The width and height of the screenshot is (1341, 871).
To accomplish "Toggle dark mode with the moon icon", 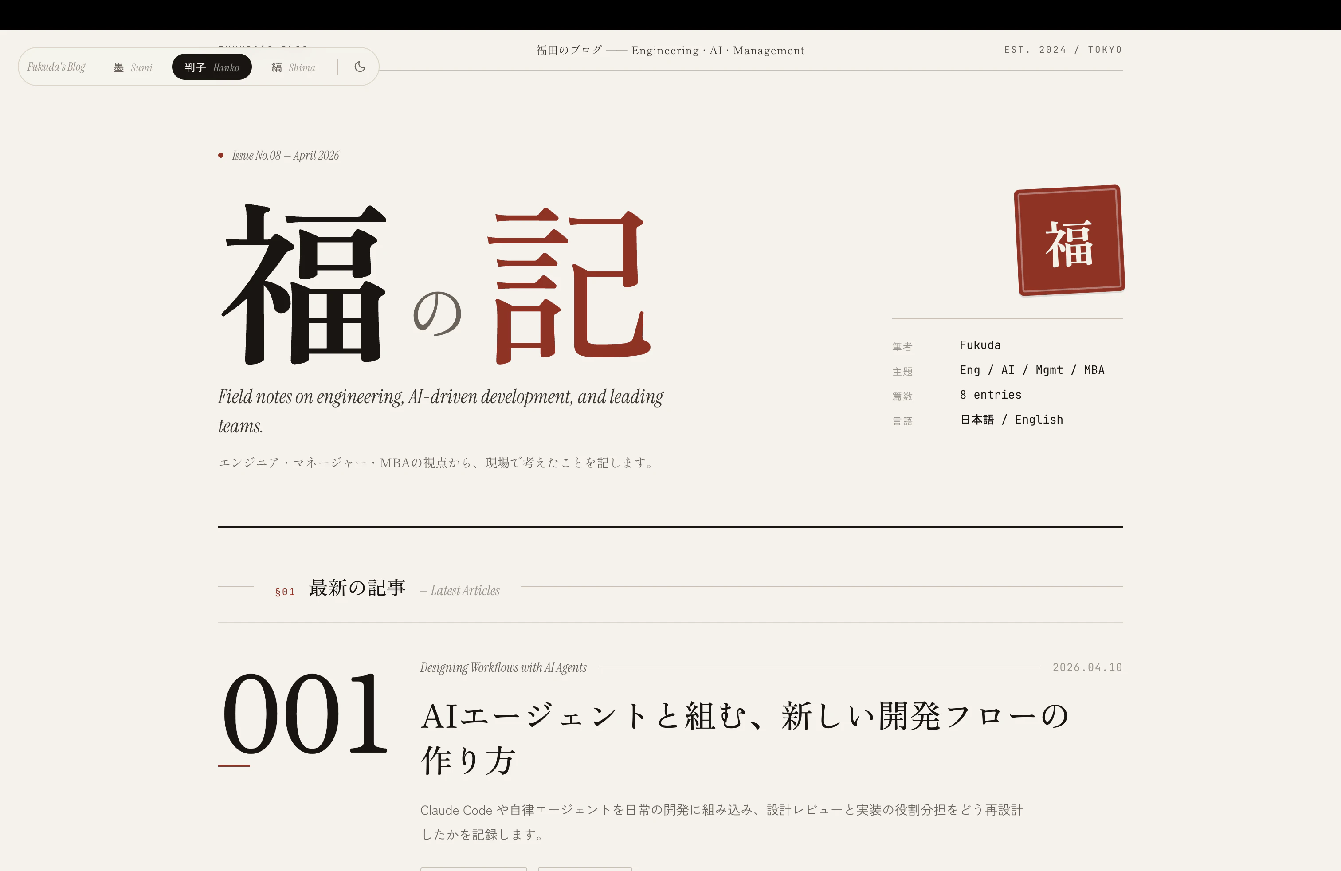I will (x=360, y=67).
